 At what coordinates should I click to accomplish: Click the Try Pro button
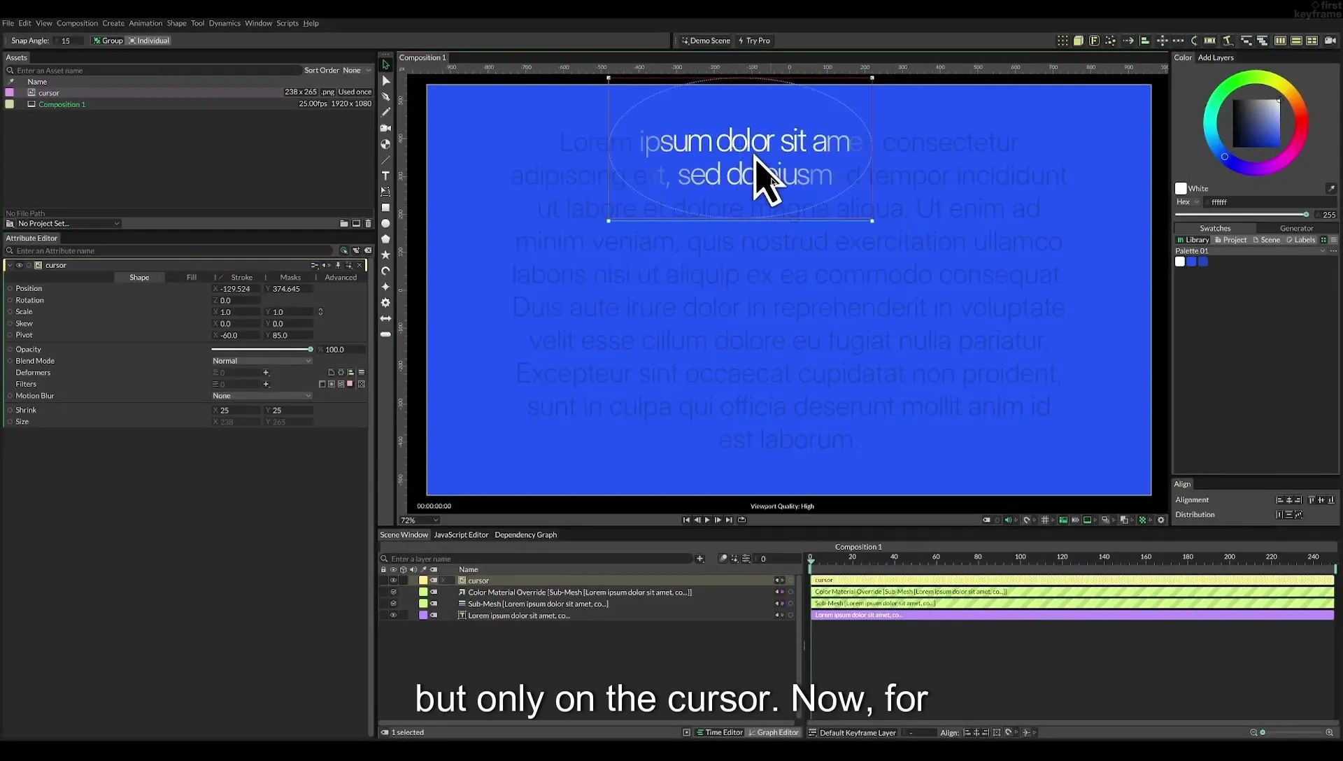point(754,41)
